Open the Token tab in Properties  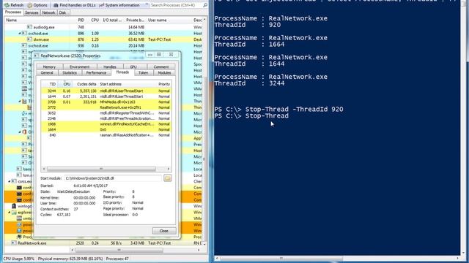click(144, 73)
